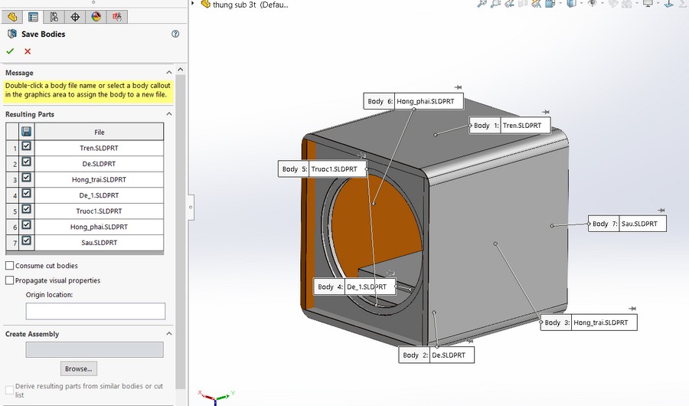Select Sau.SLDPRT file name in table

(99, 243)
